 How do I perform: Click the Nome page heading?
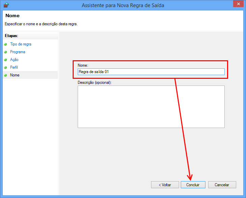point(13,15)
